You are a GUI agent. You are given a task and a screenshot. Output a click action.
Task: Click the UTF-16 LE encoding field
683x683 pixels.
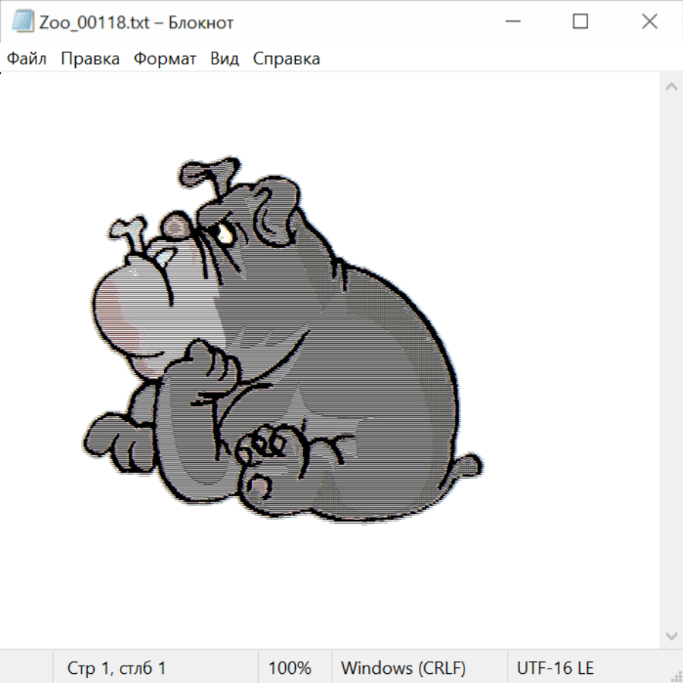click(555, 669)
